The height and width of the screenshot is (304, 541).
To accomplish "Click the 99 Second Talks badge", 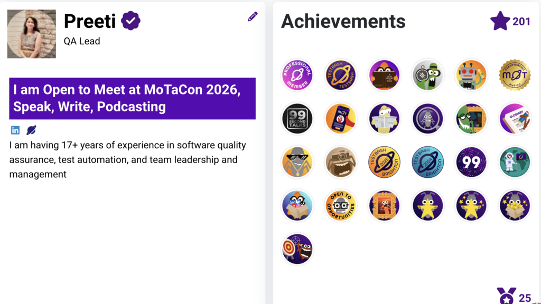I will 297,119.
